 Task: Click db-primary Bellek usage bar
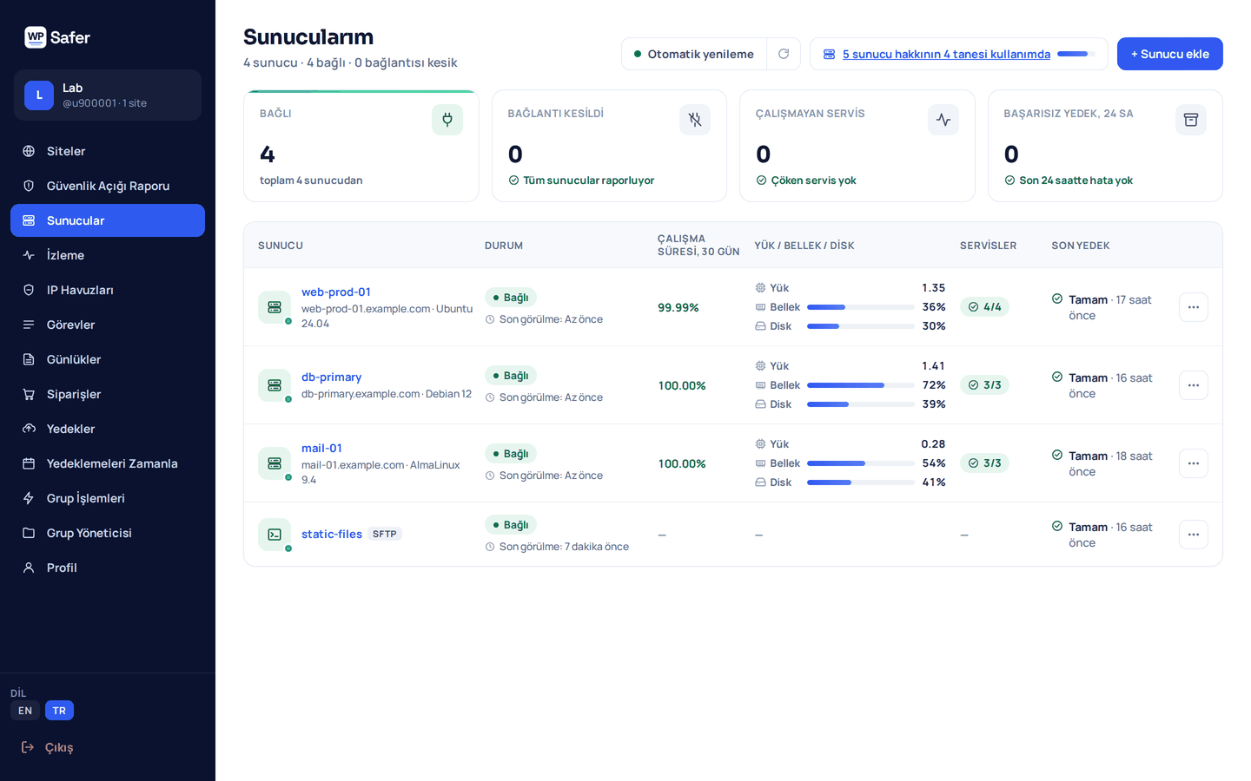pos(860,385)
